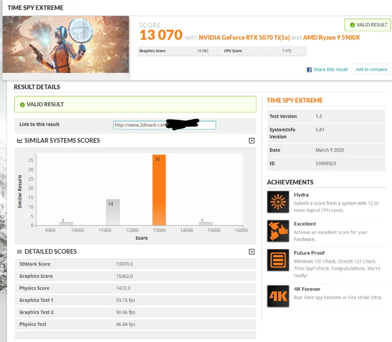Click the Excellent achievement title
392x342 pixels.
coord(305,224)
